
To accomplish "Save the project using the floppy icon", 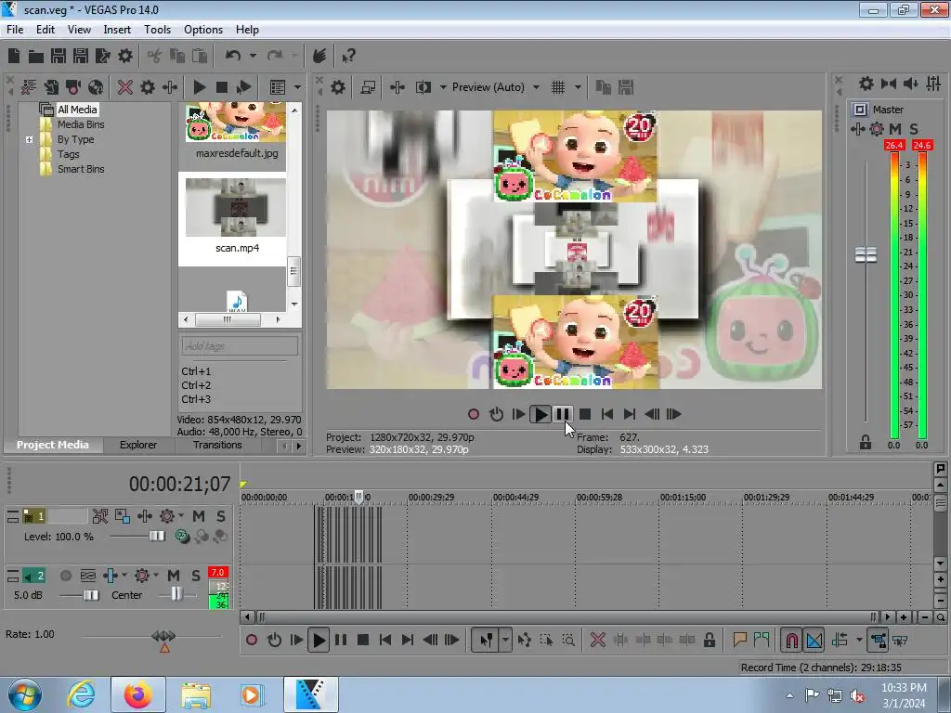I will pyautogui.click(x=59, y=56).
